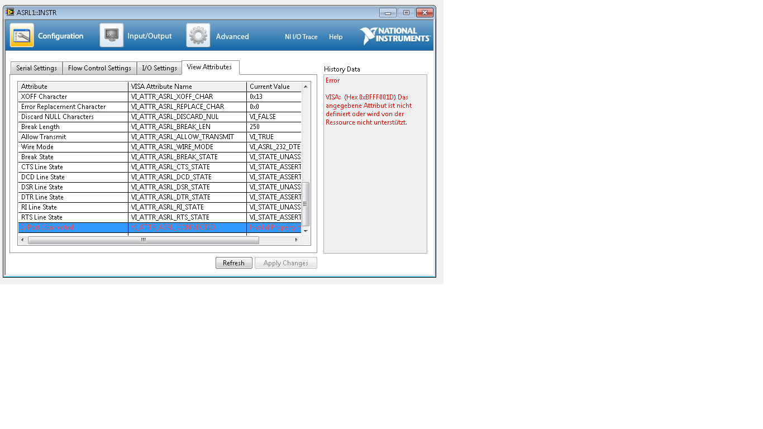Click VI_ATTR_ASRL_XOFF_CHAR cell
Screen dimensions: 763x429
(188, 97)
